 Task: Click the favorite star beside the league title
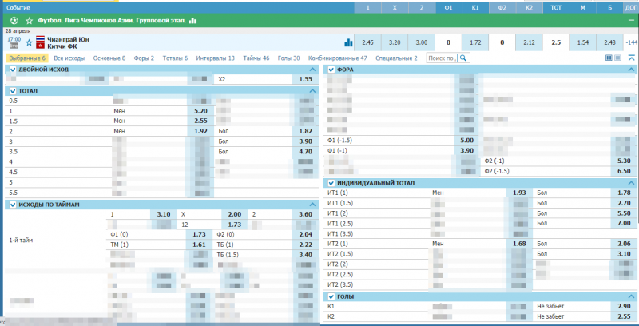point(30,19)
